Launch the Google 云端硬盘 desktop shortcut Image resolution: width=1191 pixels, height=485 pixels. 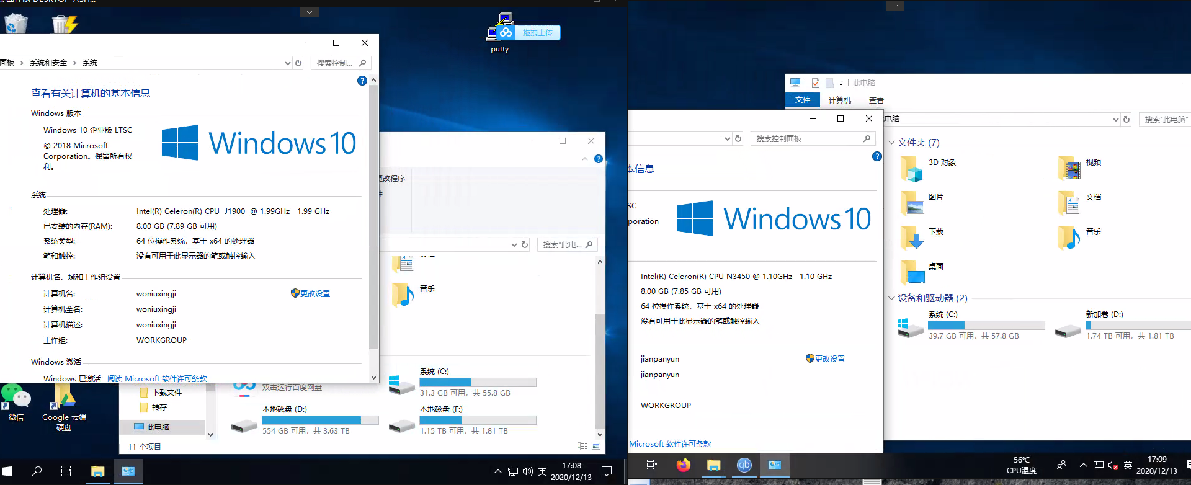[64, 406]
